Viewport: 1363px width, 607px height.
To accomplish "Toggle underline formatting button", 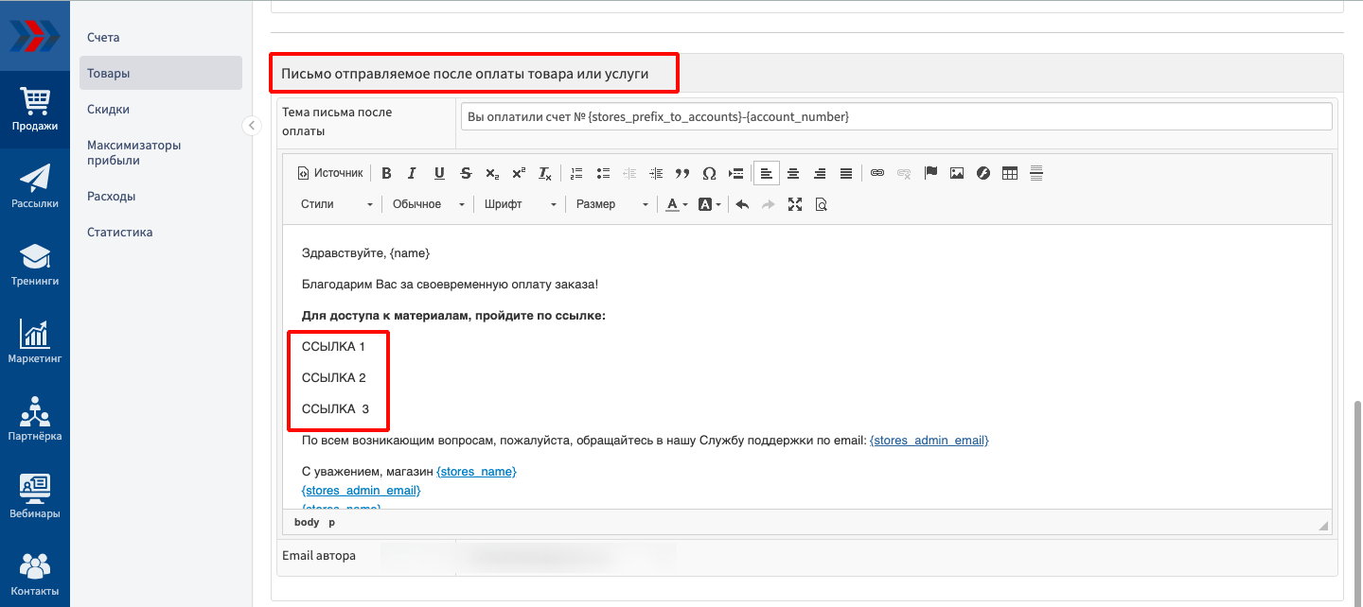I will point(439,173).
